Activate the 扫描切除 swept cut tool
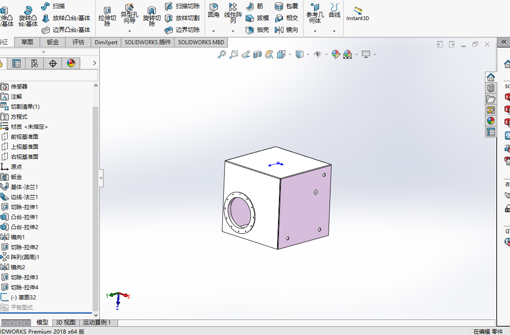Screen dimensions: 510x335 coord(182,6)
